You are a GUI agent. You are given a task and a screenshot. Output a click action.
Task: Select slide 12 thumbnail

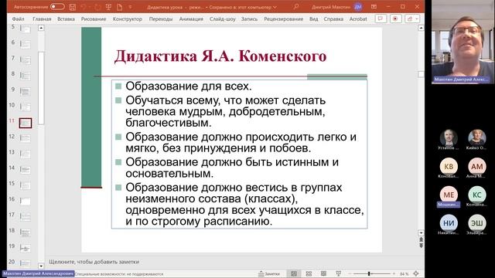pos(26,138)
